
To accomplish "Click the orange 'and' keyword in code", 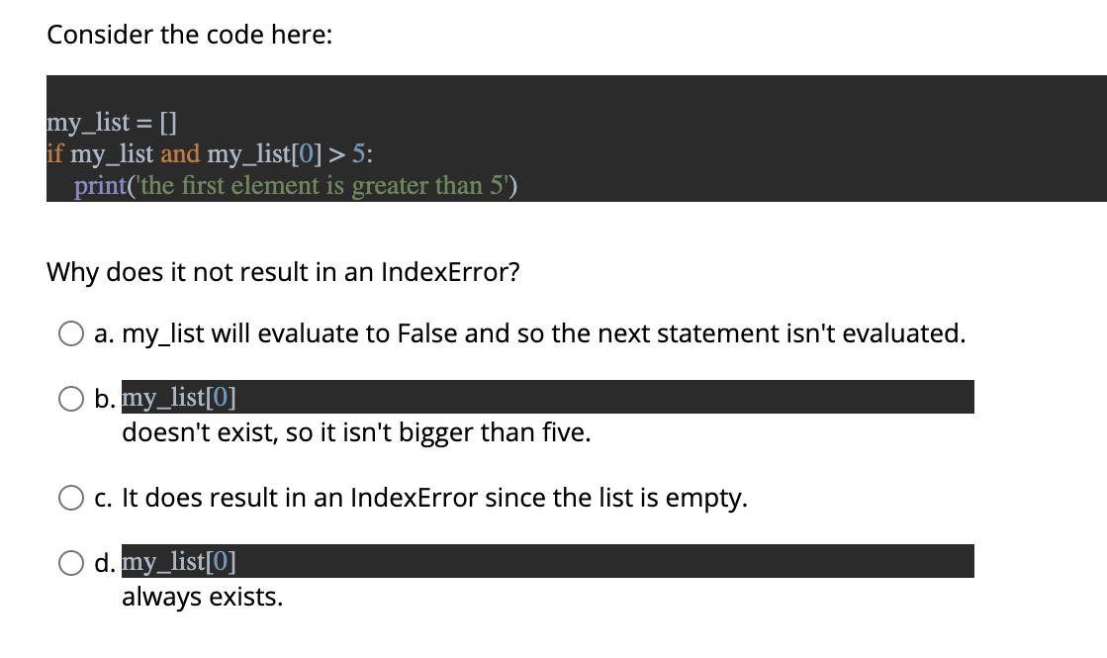I will tap(180, 153).
